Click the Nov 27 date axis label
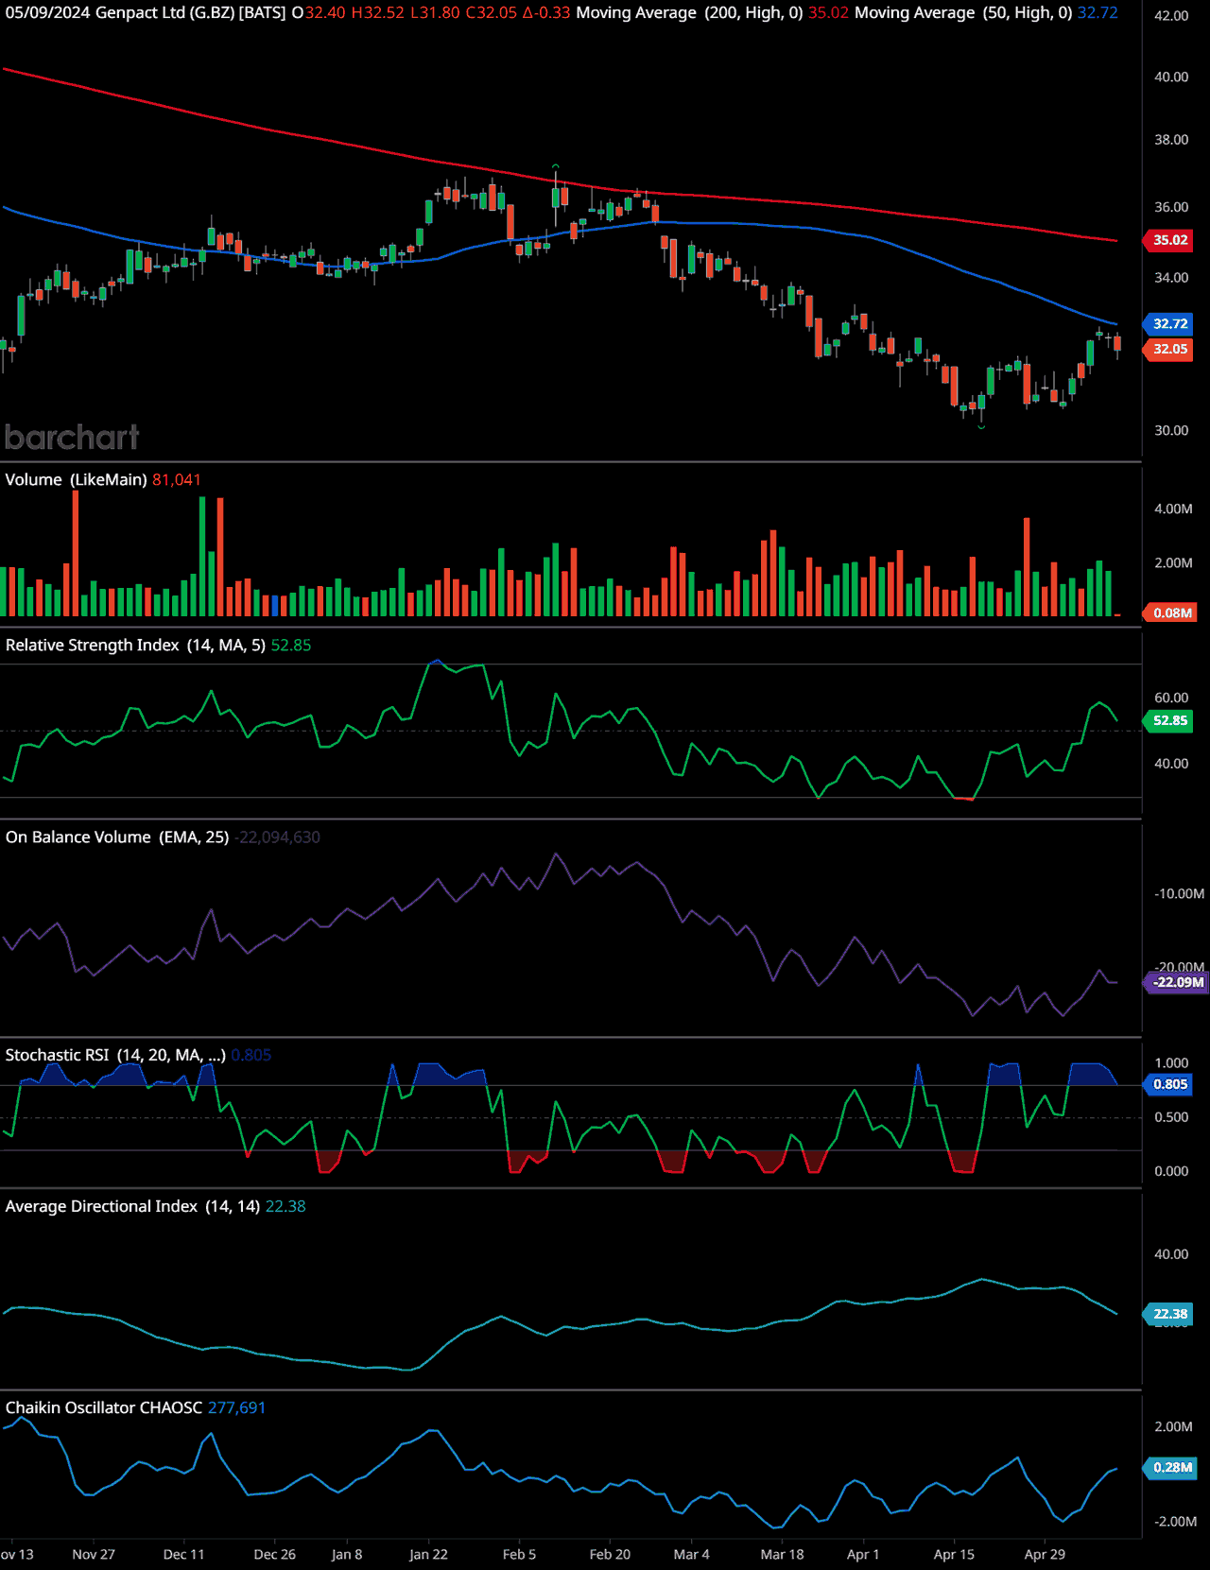This screenshot has height=1570, width=1210. tap(94, 1555)
